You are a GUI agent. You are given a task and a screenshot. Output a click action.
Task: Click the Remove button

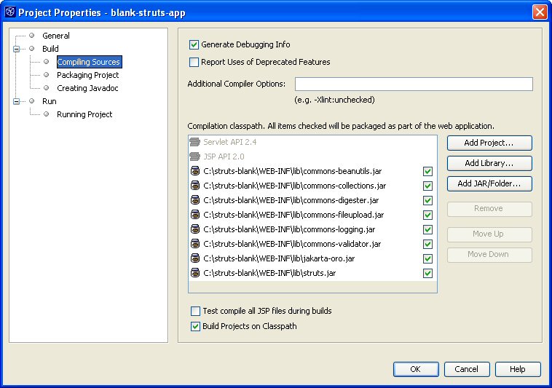[x=489, y=209]
